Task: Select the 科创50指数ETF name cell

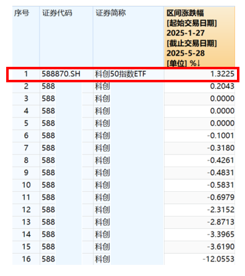Action: (121, 74)
